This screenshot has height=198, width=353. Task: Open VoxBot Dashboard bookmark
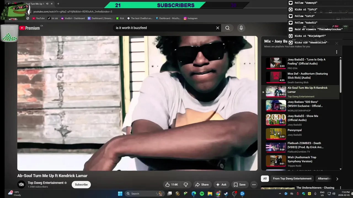coord(73,18)
